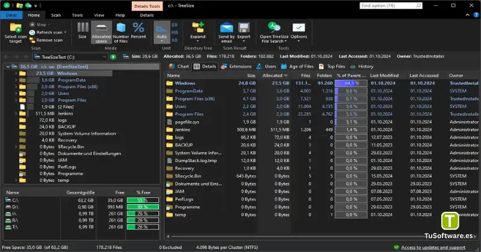Set unit to MB

174,32
